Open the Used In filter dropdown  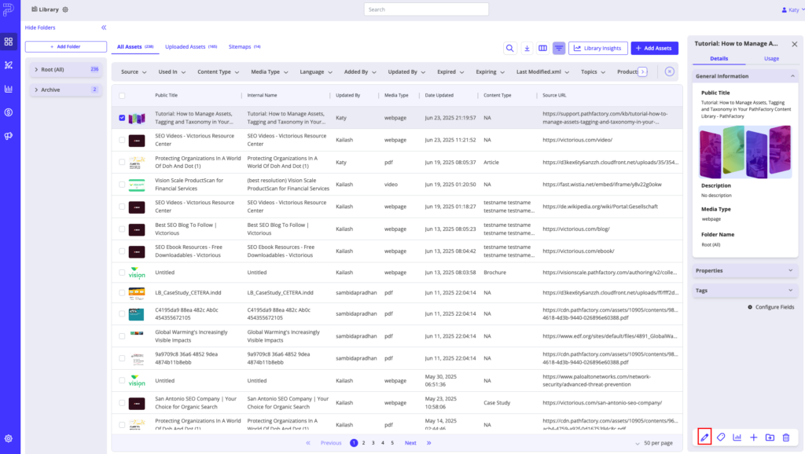172,71
